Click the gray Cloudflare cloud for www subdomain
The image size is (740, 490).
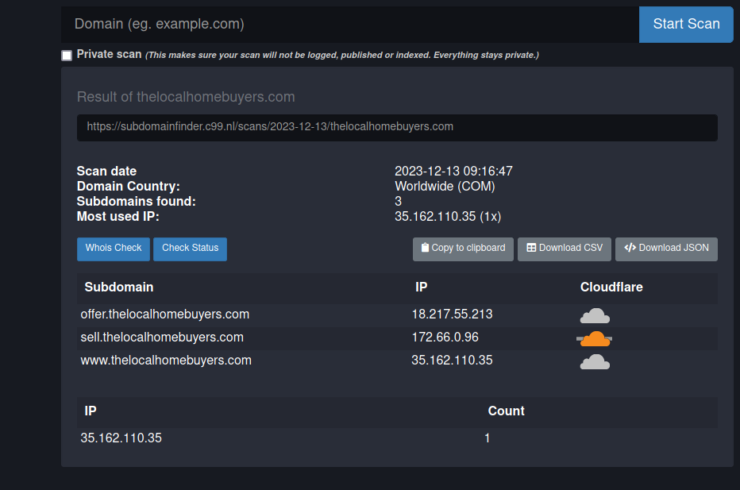(x=595, y=362)
